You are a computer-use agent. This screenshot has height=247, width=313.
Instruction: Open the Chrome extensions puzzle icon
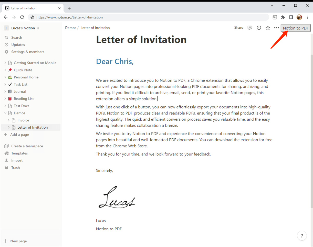[x=283, y=17]
